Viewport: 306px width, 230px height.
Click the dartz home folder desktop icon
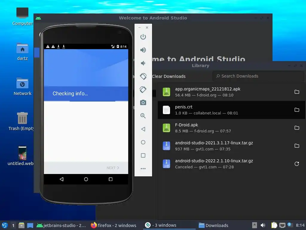(22, 48)
